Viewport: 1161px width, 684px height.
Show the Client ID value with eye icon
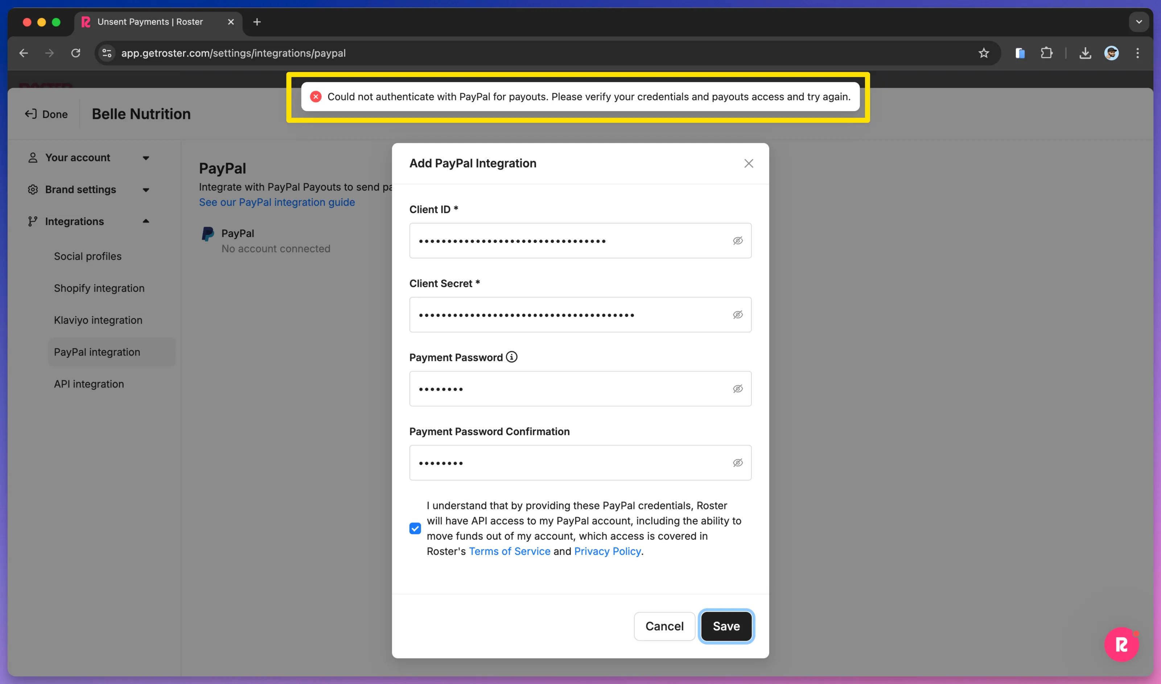738,241
